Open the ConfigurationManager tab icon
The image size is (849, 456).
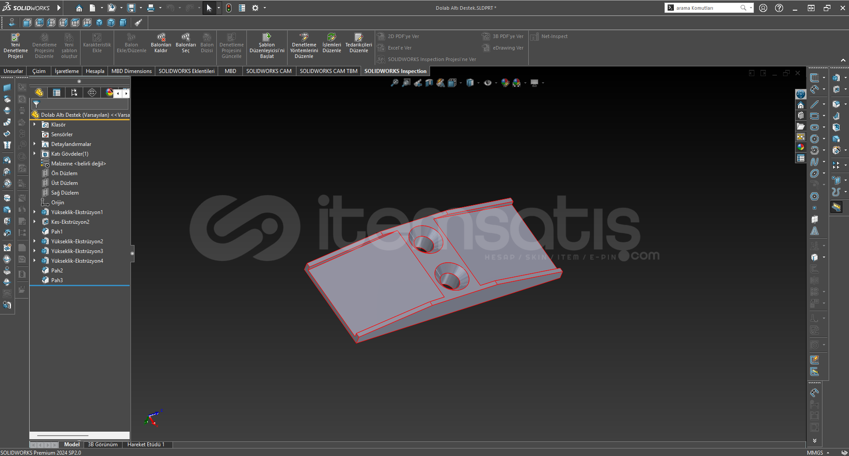click(74, 92)
